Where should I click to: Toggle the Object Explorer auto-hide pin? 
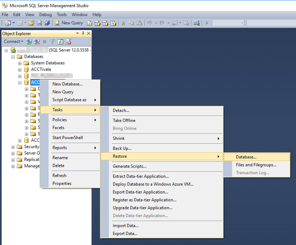(83, 34)
